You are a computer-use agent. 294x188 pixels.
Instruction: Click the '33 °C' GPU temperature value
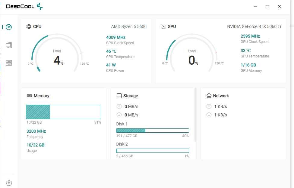pyautogui.click(x=246, y=51)
